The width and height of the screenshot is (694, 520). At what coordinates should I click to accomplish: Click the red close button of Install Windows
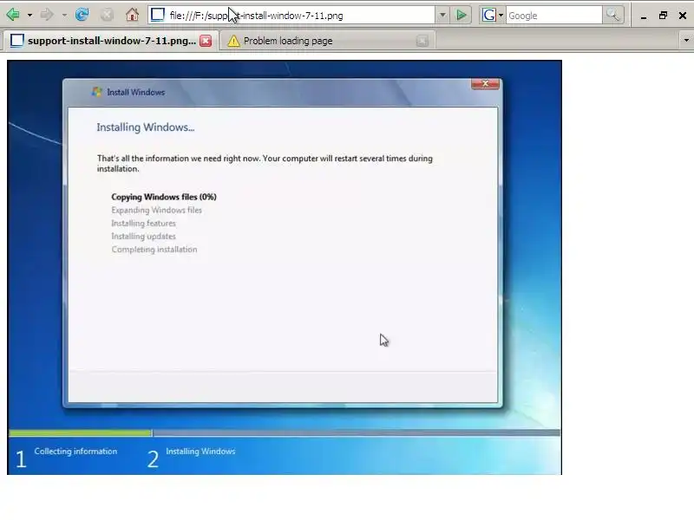tap(486, 83)
